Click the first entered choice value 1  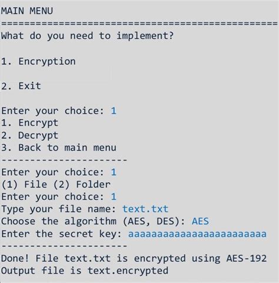coord(114,111)
